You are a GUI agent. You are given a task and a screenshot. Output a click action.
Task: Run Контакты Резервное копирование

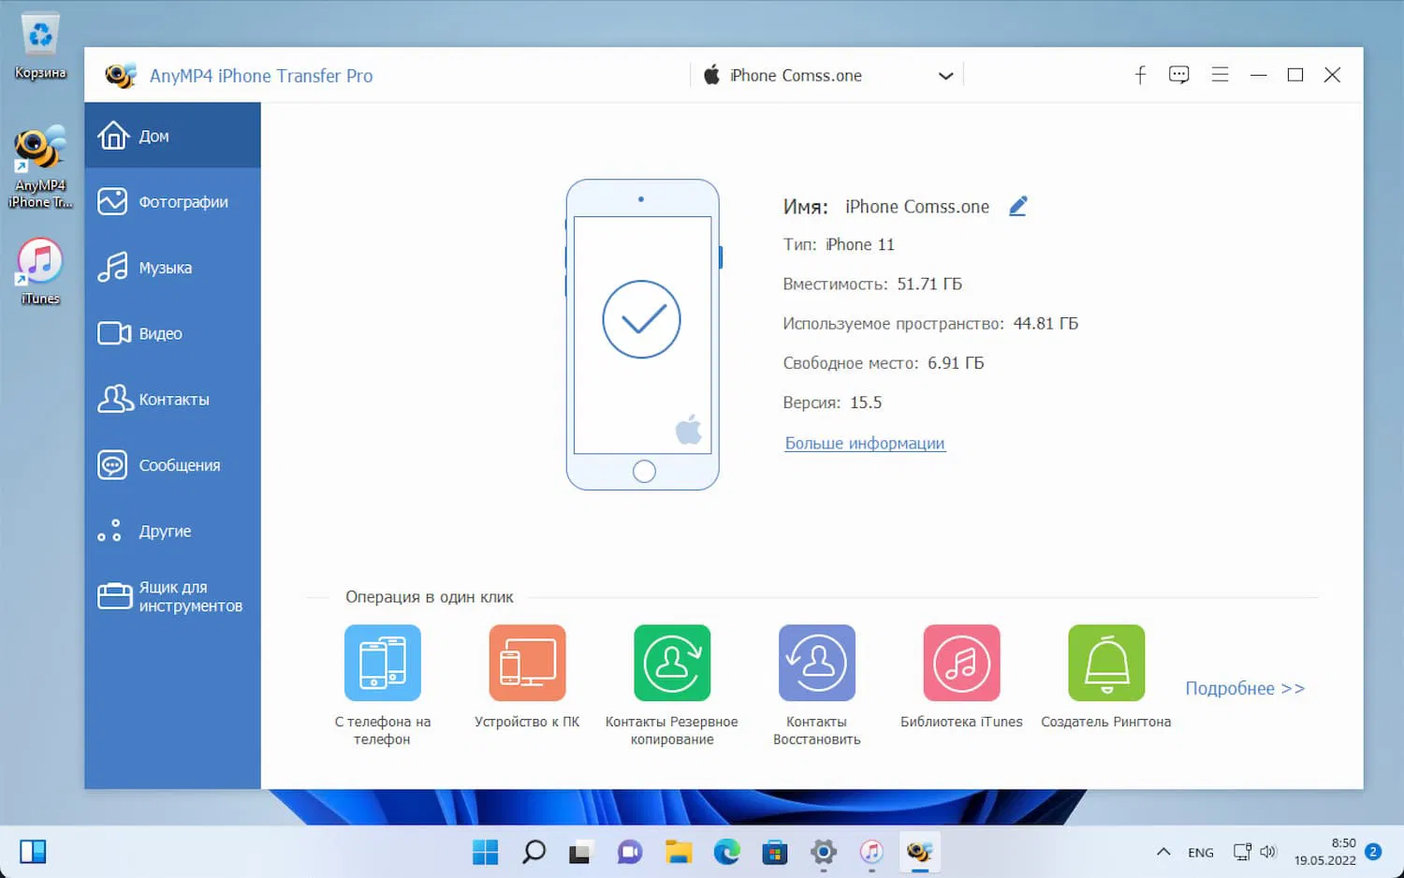[672, 663]
